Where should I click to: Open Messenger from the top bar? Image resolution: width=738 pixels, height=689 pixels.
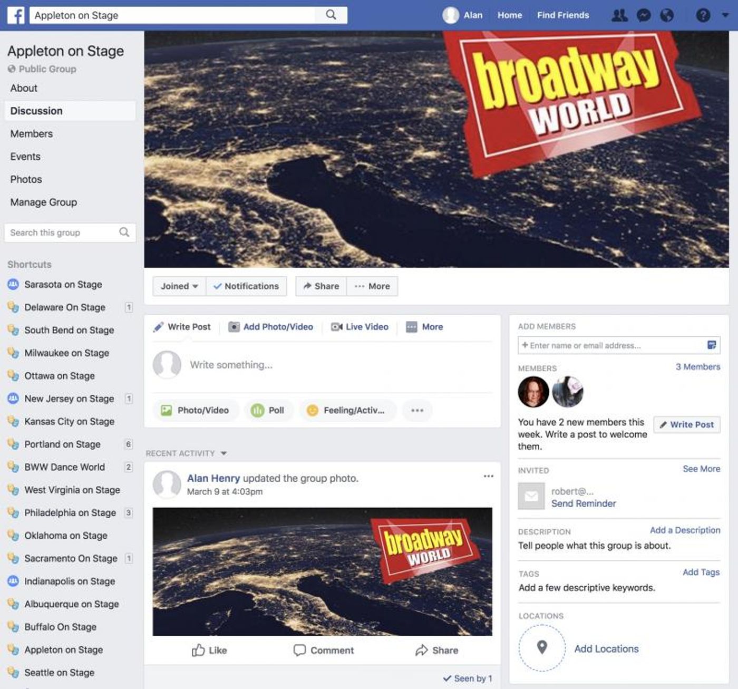click(x=644, y=15)
